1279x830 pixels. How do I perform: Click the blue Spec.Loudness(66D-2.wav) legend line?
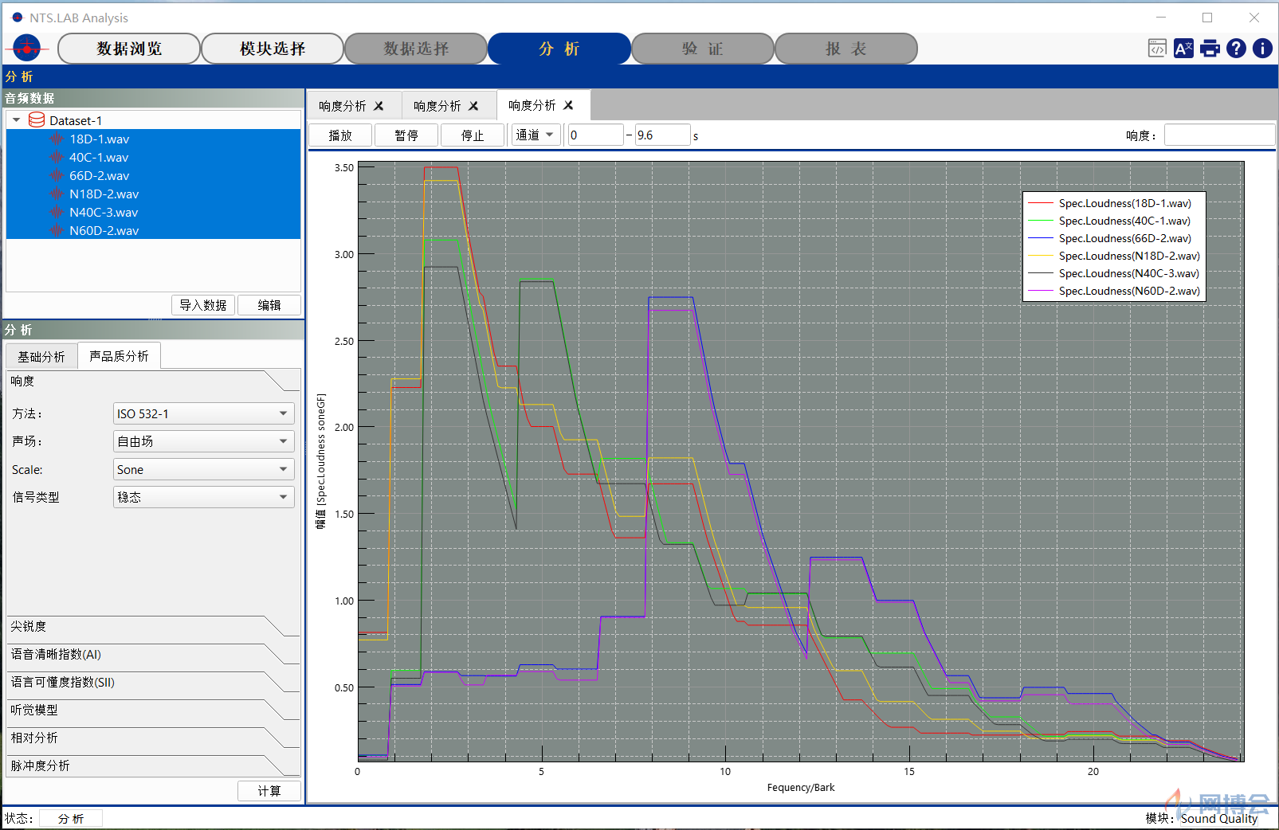(x=1041, y=238)
